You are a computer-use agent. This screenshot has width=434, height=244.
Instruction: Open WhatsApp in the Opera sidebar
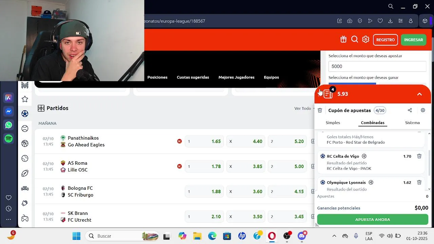pos(9,125)
